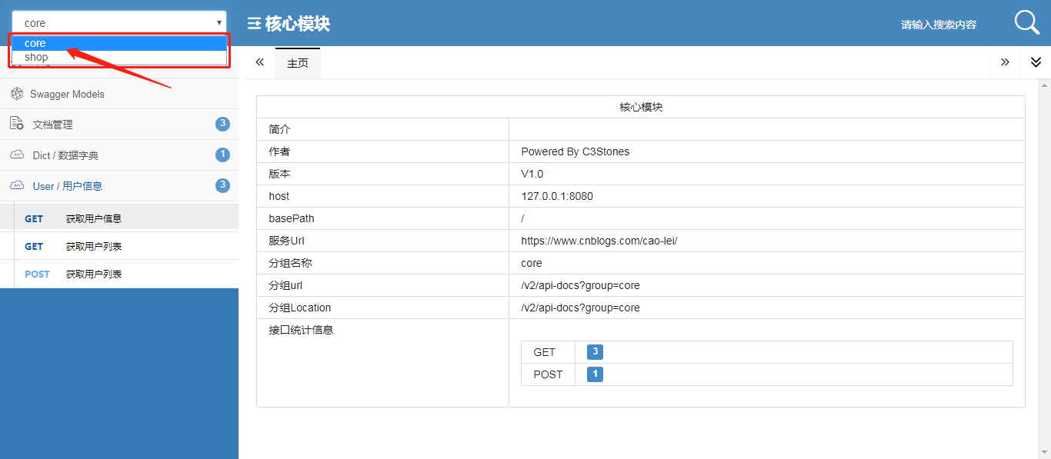Open Swagger Models menu item
1051x459 pixels.
(x=119, y=94)
